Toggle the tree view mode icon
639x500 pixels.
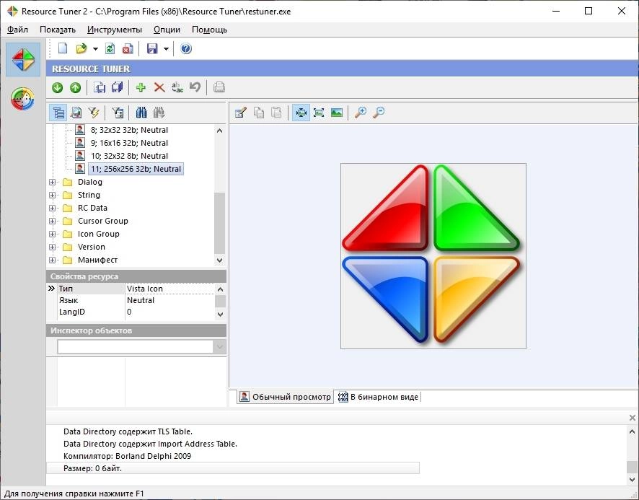click(x=58, y=113)
